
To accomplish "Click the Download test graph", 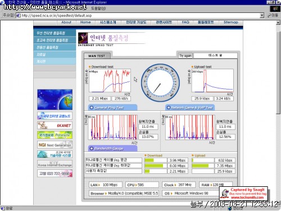I will [110, 80].
